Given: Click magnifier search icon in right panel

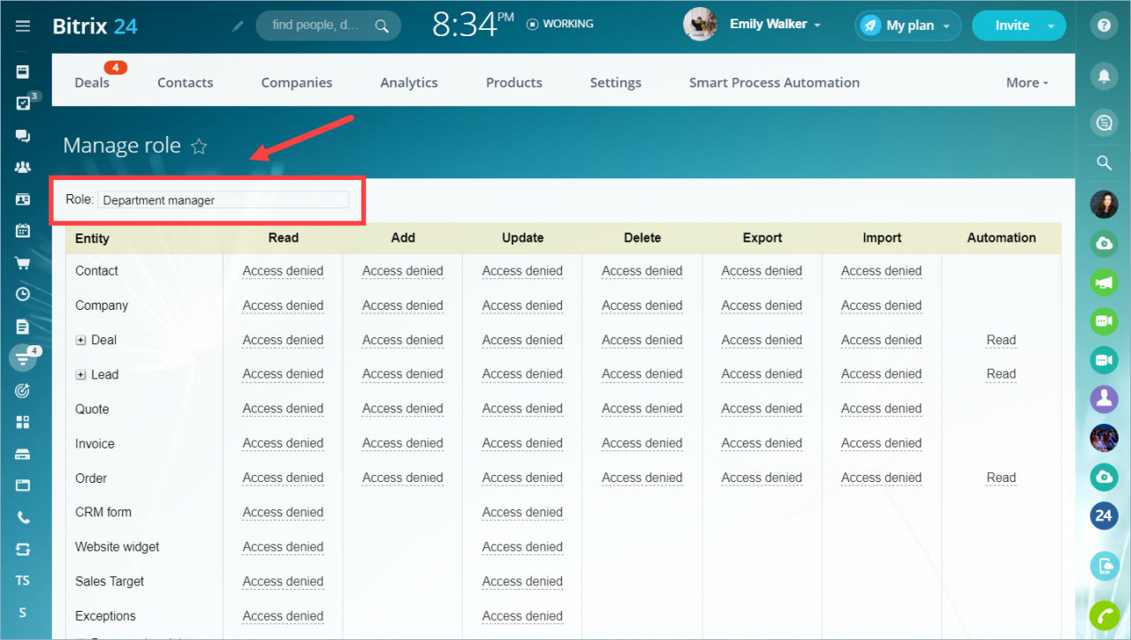Looking at the screenshot, I should pos(1104,162).
